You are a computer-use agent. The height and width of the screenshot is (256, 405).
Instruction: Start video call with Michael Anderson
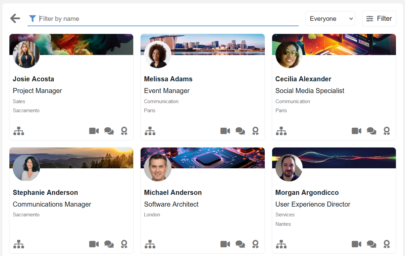225,244
